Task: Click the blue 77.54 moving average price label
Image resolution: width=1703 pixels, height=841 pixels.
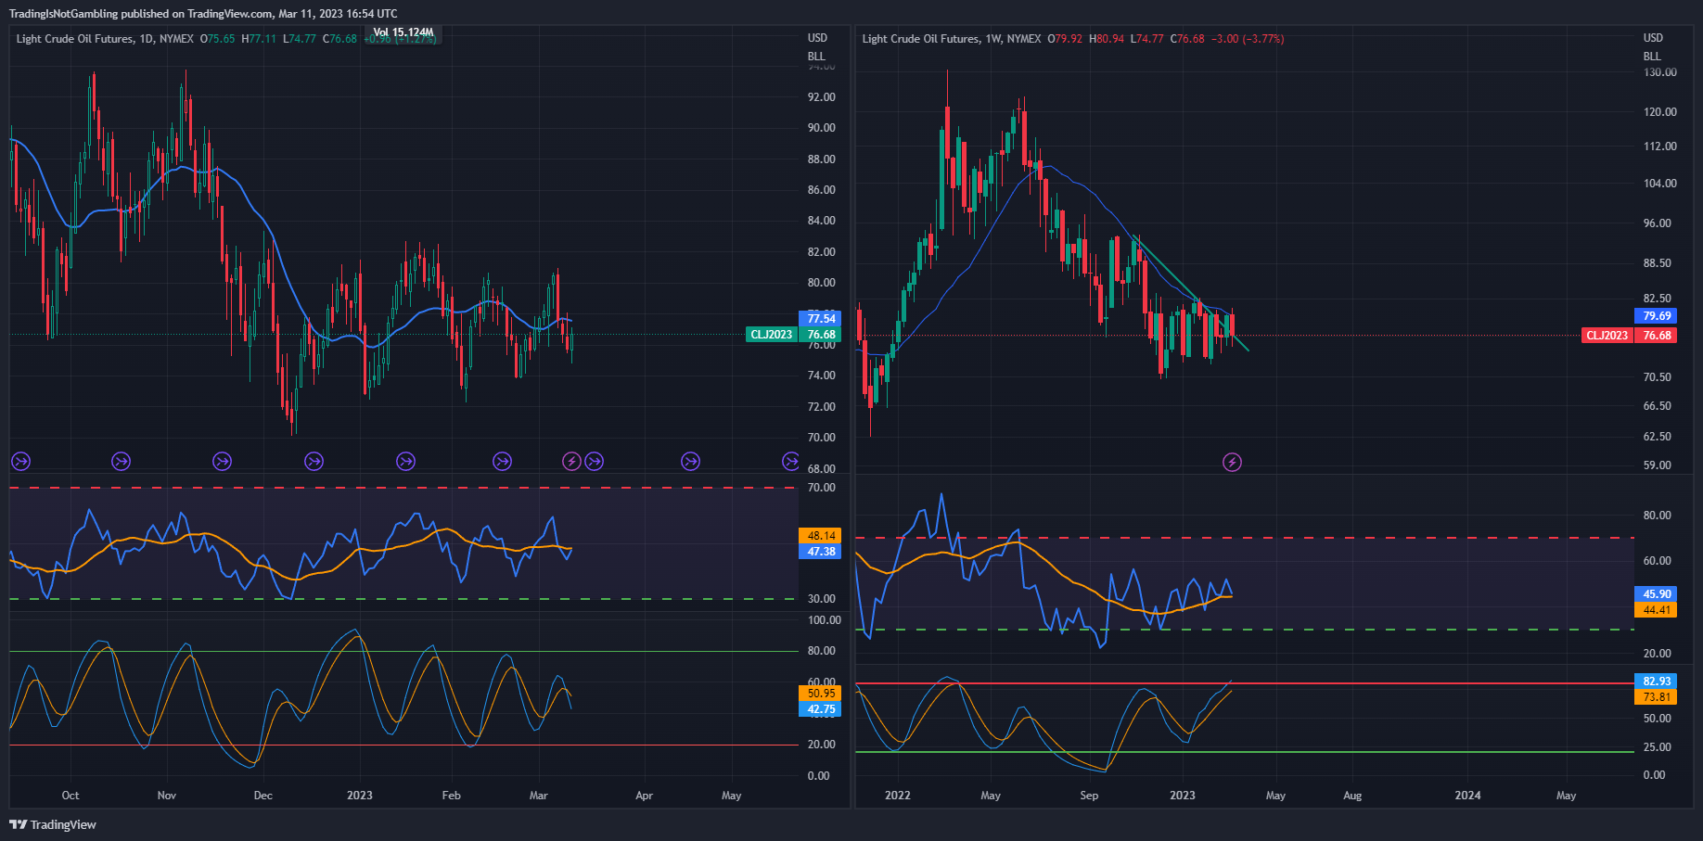Action: pyautogui.click(x=821, y=319)
